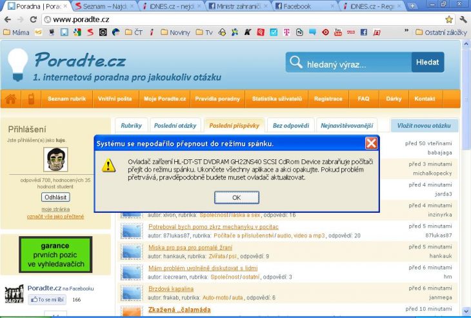Image resolution: width=471 pixels, height=318 pixels.
Task: Open the red iDNES 'i' bookmark
Action: click(152, 32)
